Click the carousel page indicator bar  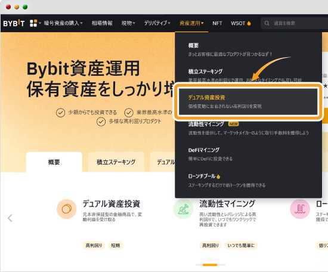[x=211, y=265]
